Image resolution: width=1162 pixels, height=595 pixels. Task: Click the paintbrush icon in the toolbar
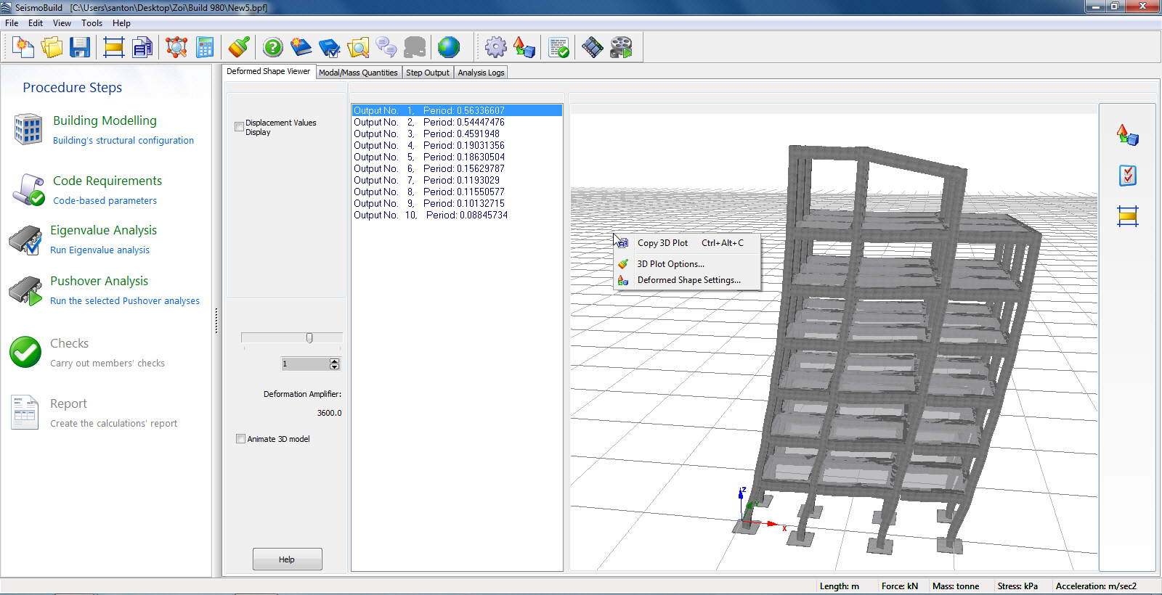239,48
